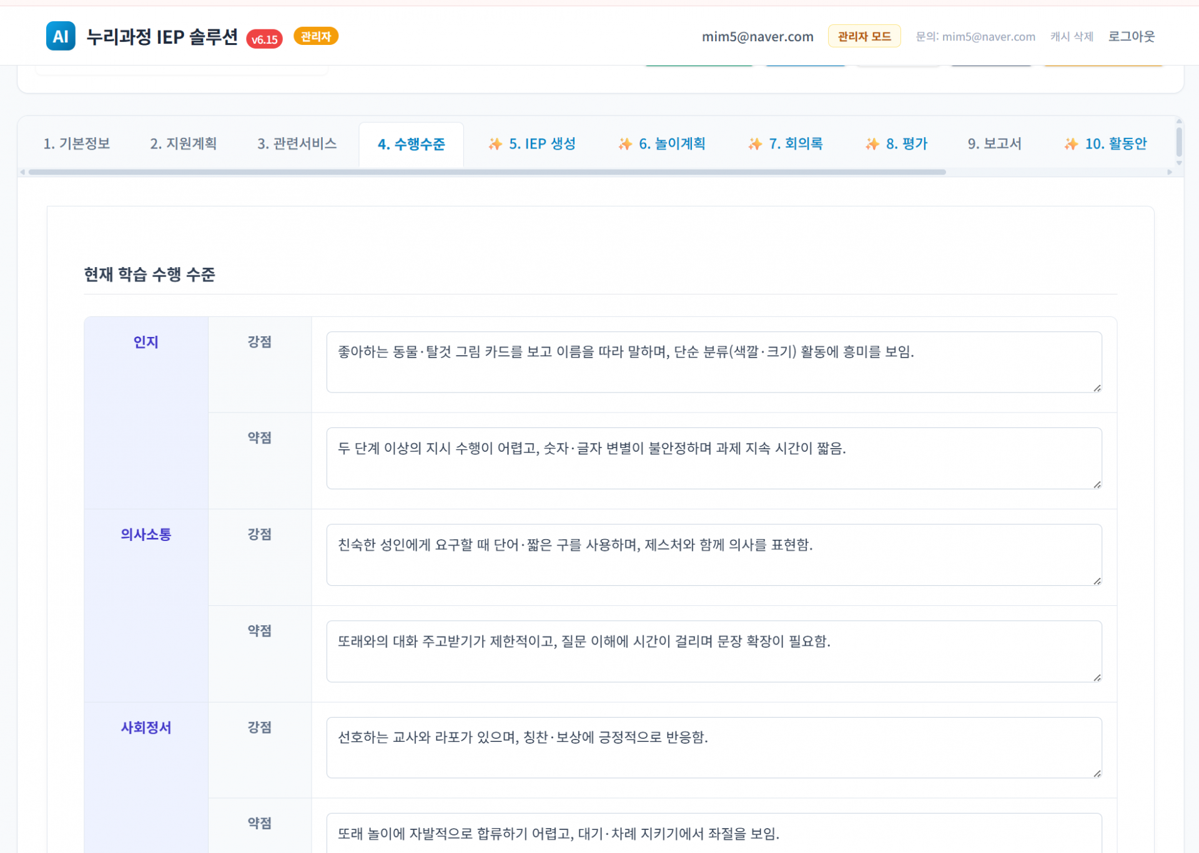The height and width of the screenshot is (853, 1199).
Task: Click the 캐시 삭제 link
Action: 1072,37
